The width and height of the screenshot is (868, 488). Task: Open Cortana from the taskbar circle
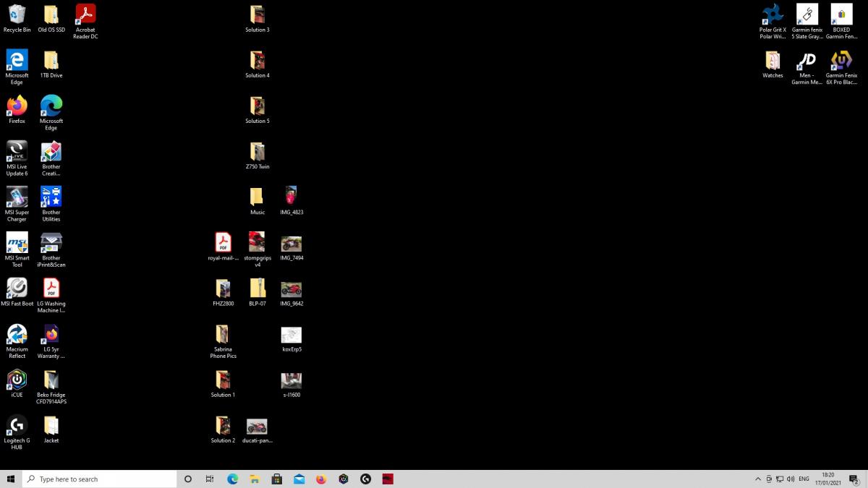[188, 479]
